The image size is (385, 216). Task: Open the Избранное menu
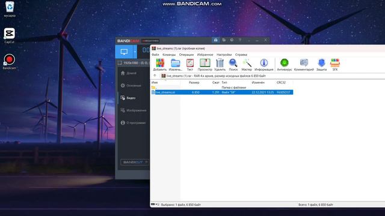coord(205,55)
